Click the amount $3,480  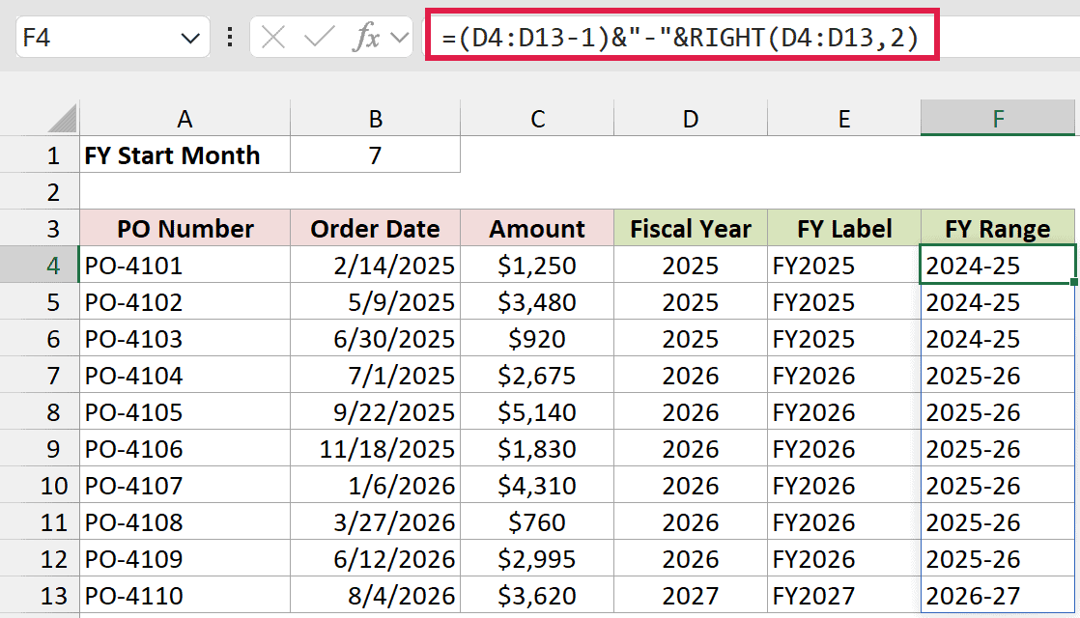click(x=537, y=301)
